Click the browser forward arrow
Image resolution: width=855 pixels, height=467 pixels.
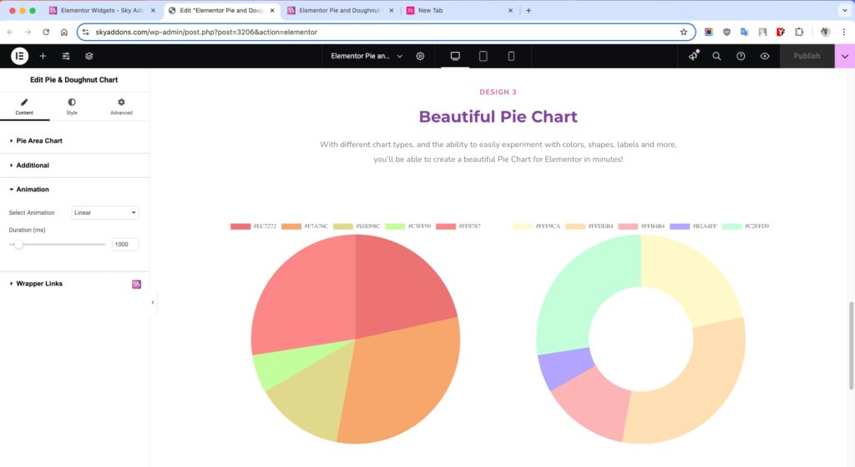pos(28,33)
